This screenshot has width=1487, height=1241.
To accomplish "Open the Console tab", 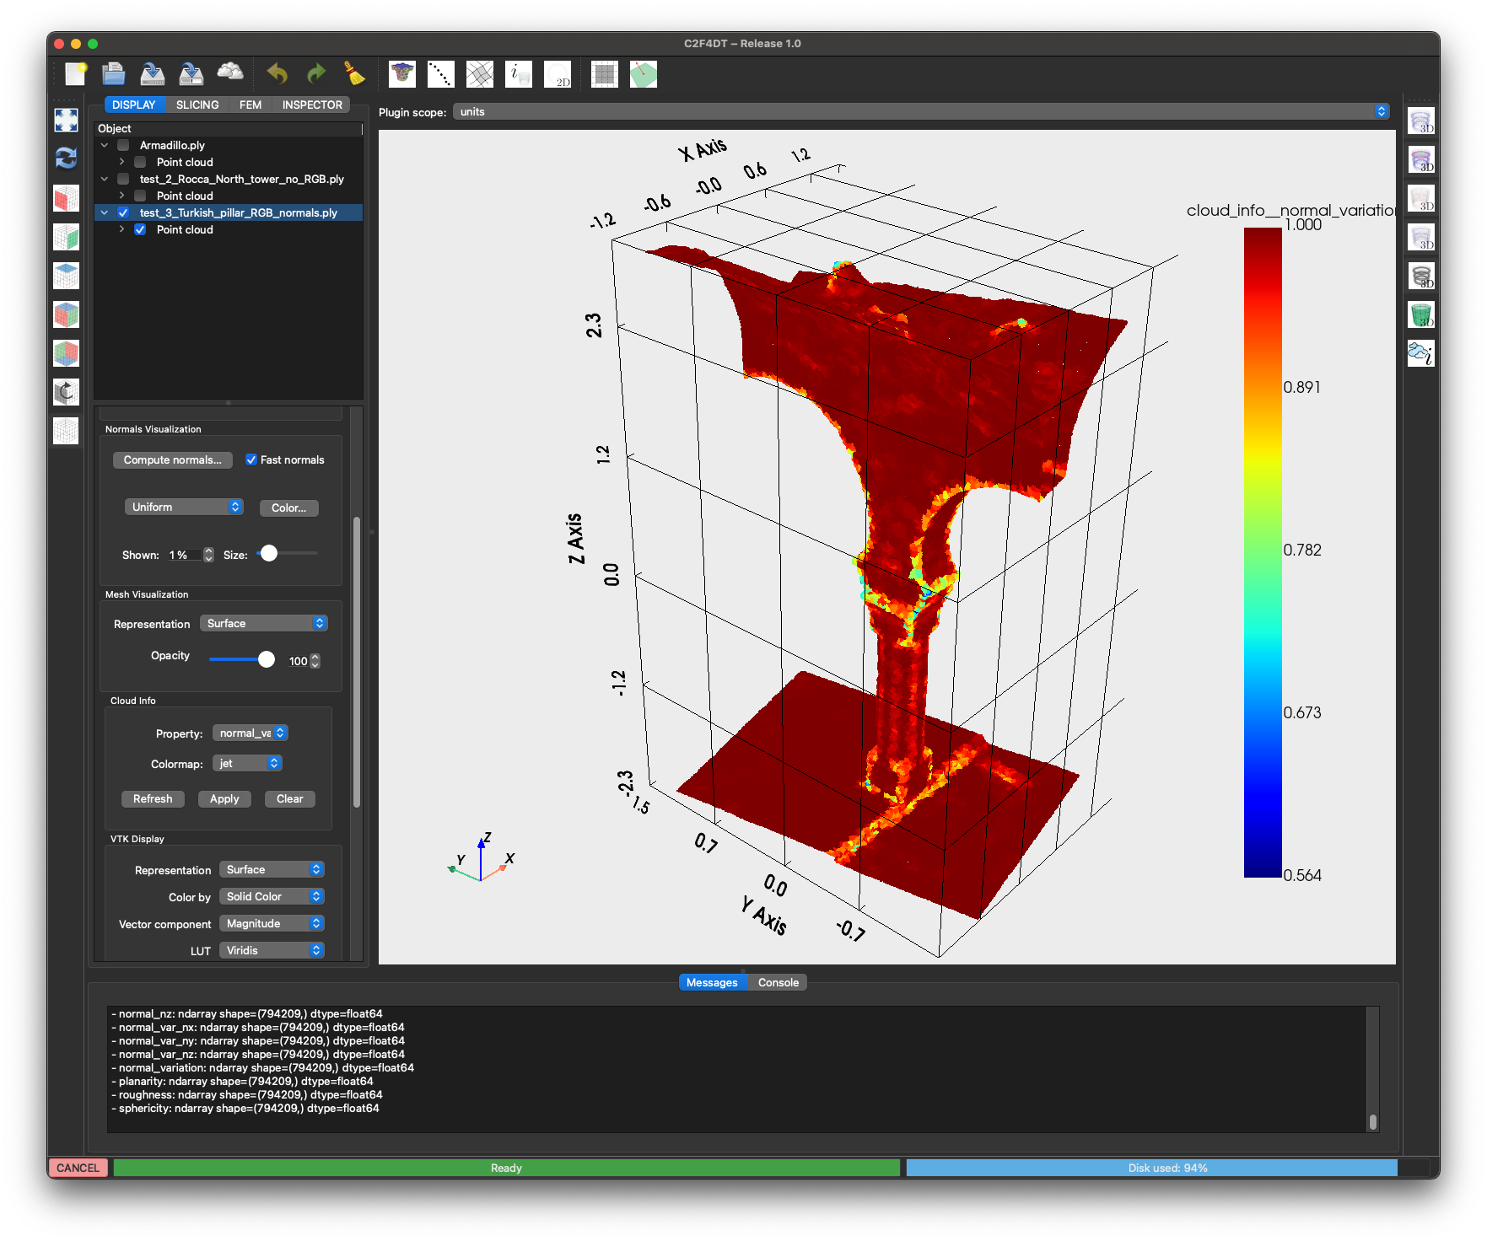I will [x=778, y=982].
